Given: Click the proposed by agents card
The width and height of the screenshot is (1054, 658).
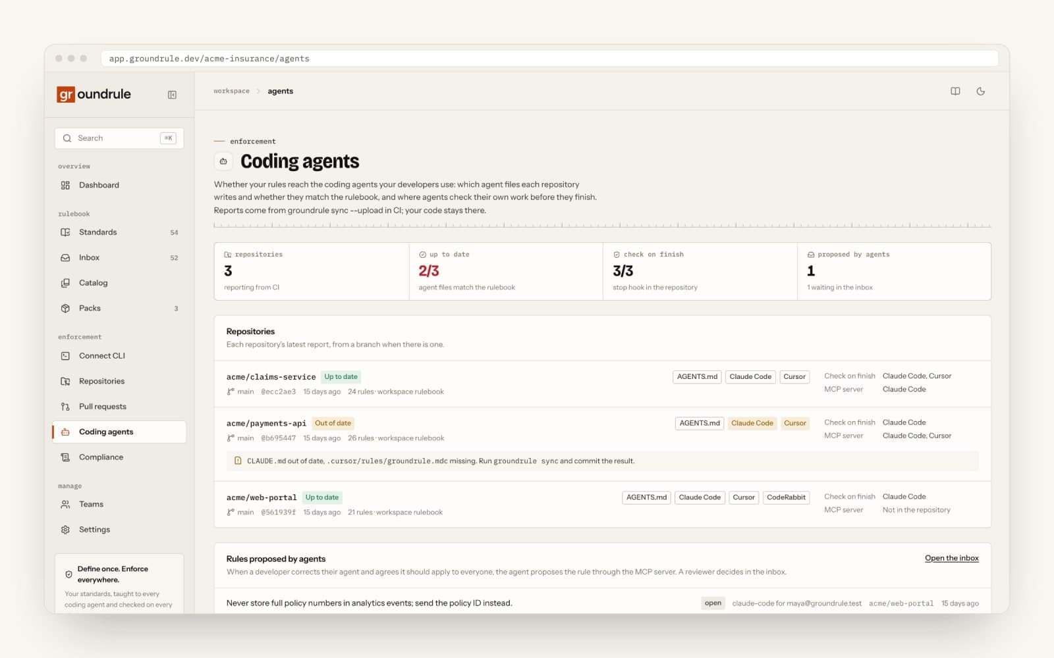Looking at the screenshot, I should [894, 271].
